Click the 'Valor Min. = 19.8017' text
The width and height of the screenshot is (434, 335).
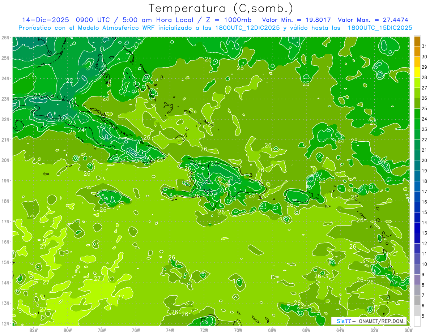point(297,20)
